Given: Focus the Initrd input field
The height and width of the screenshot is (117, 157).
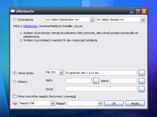Looking at the screenshot, I should click(x=124, y=81).
